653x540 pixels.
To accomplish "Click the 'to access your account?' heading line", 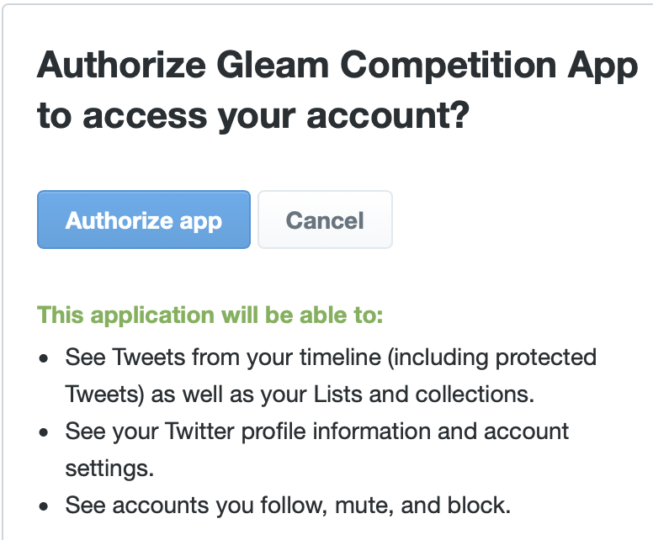I will 252,116.
